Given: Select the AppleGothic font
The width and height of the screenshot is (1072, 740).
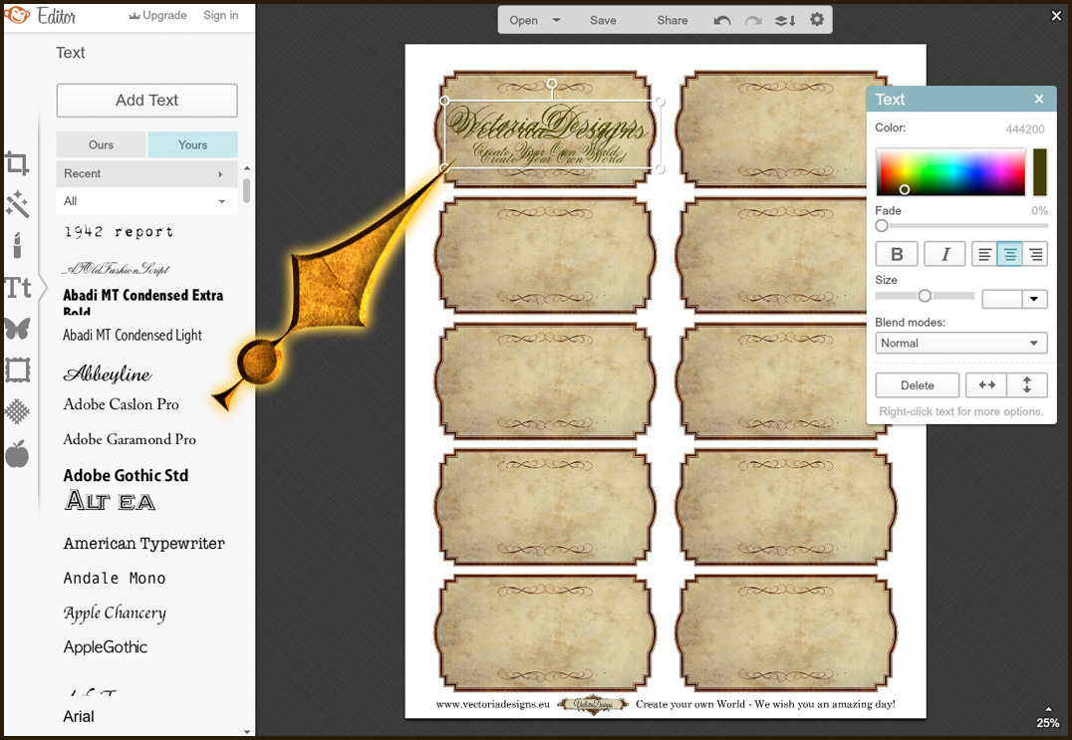Looking at the screenshot, I should tap(106, 647).
